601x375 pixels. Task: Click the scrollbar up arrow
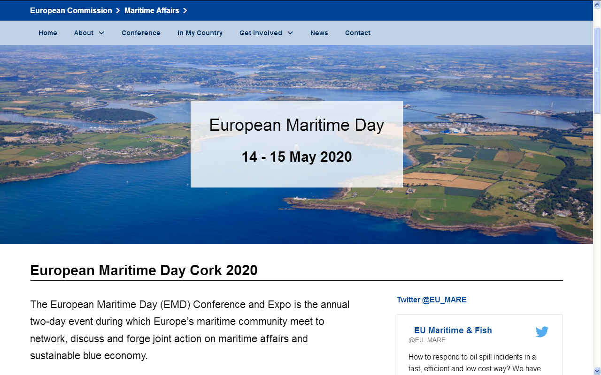(597, 4)
